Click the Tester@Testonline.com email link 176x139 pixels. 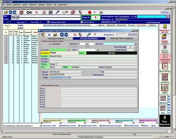(x=61, y=78)
